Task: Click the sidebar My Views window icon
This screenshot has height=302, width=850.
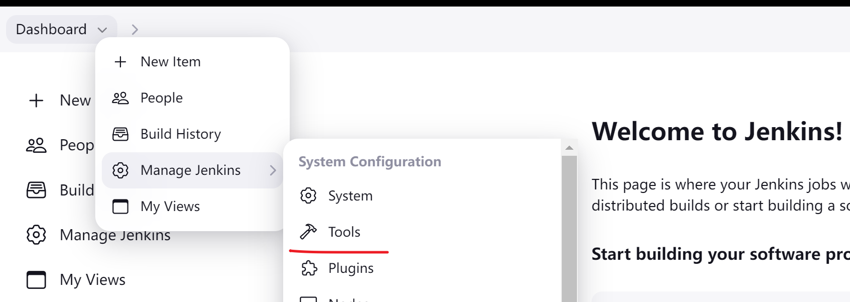Action: click(36, 280)
